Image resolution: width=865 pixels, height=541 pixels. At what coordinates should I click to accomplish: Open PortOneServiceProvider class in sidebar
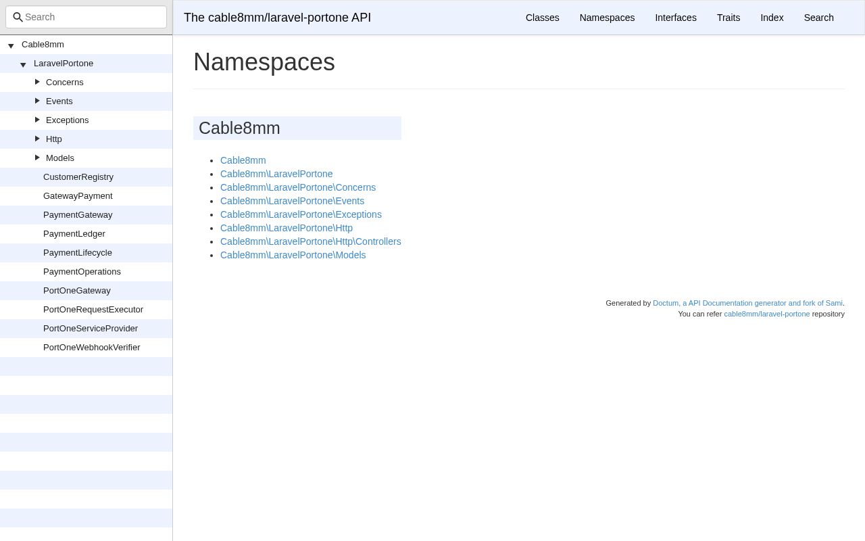click(91, 329)
